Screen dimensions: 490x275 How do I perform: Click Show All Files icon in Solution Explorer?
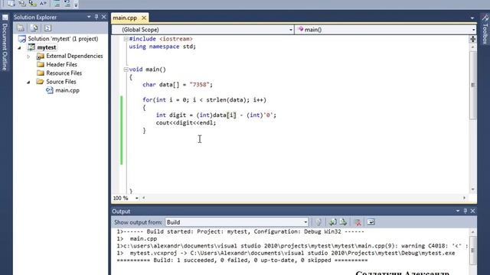pyautogui.click(x=34, y=28)
